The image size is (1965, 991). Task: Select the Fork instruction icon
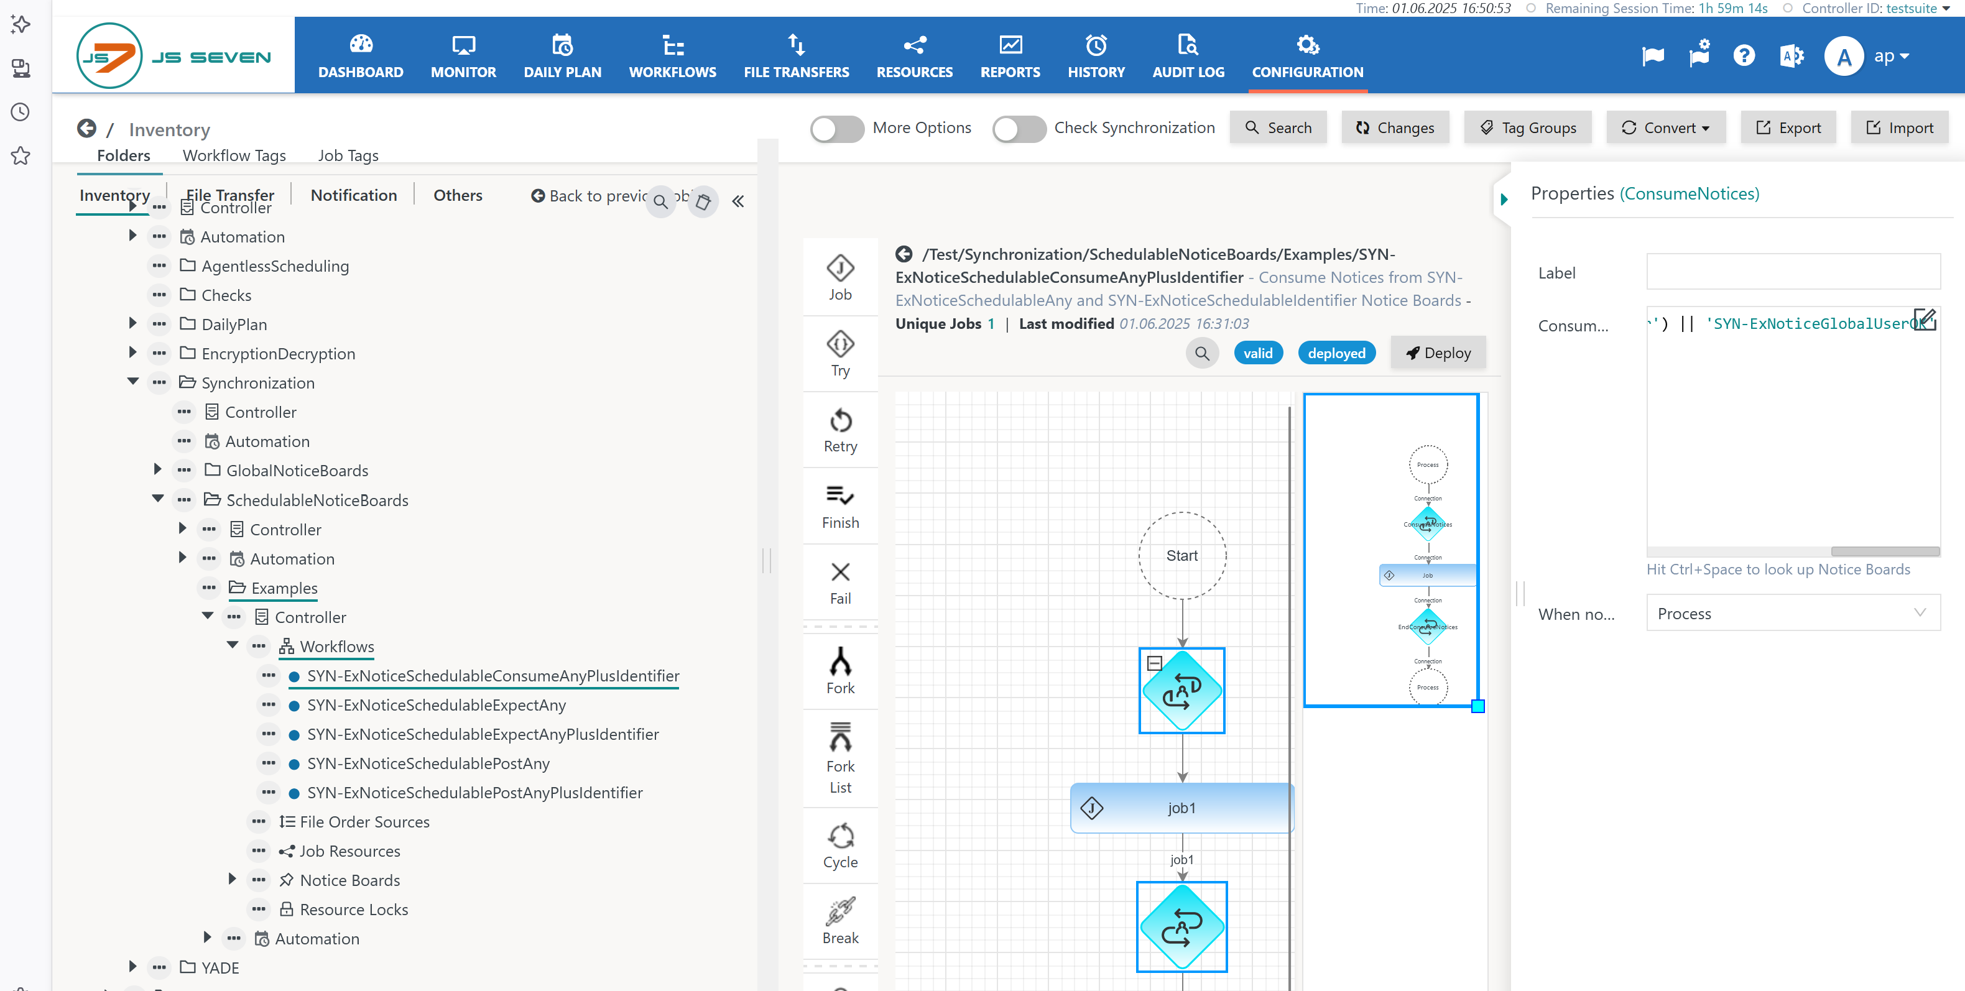840,661
